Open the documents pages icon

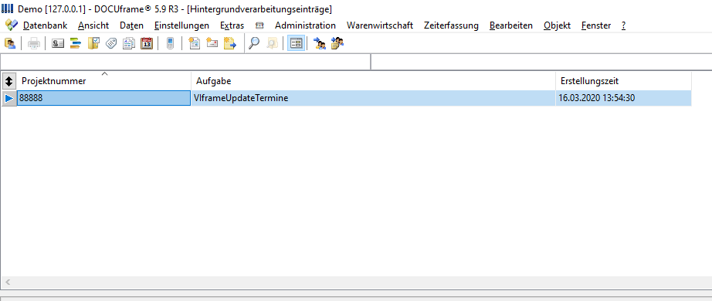(x=129, y=43)
